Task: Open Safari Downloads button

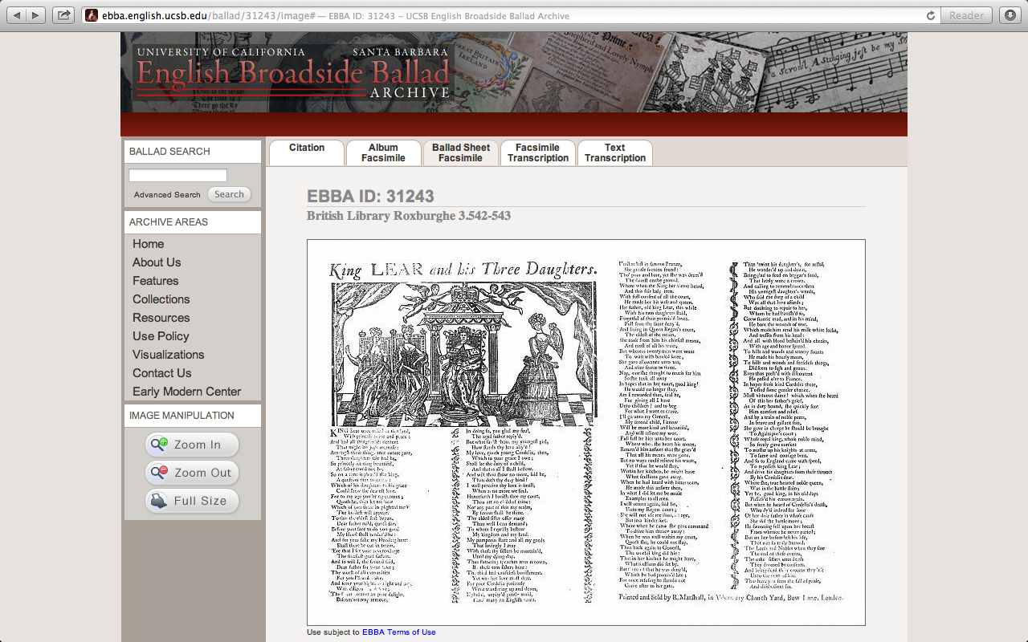Action: (1010, 15)
